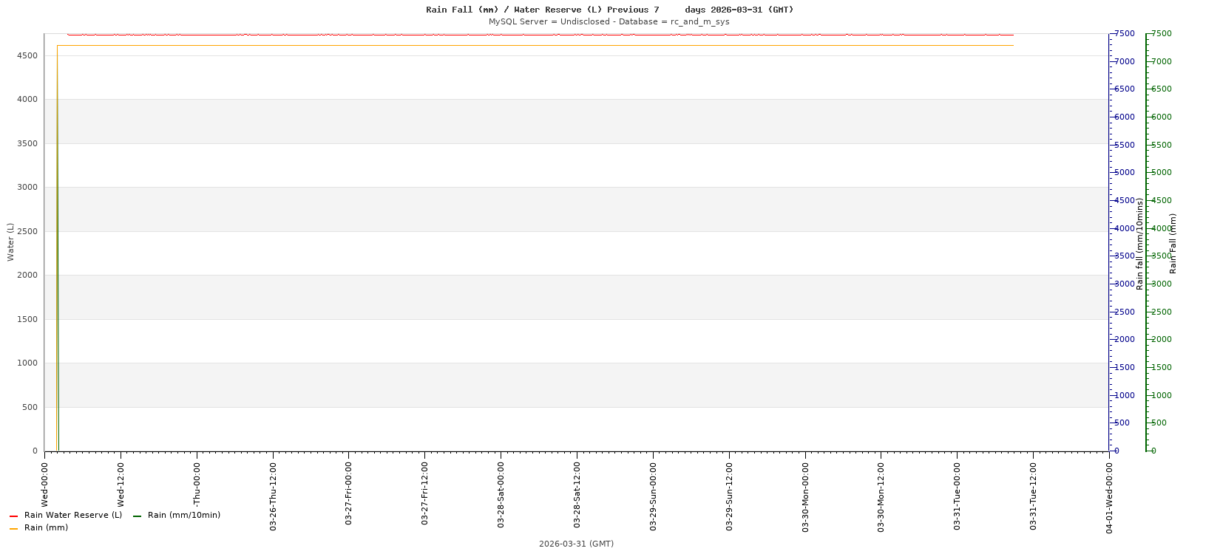The width and height of the screenshot is (1220, 554).
Task: Click the 03-29-Sun-12:00 time axis label
Action: click(x=729, y=495)
